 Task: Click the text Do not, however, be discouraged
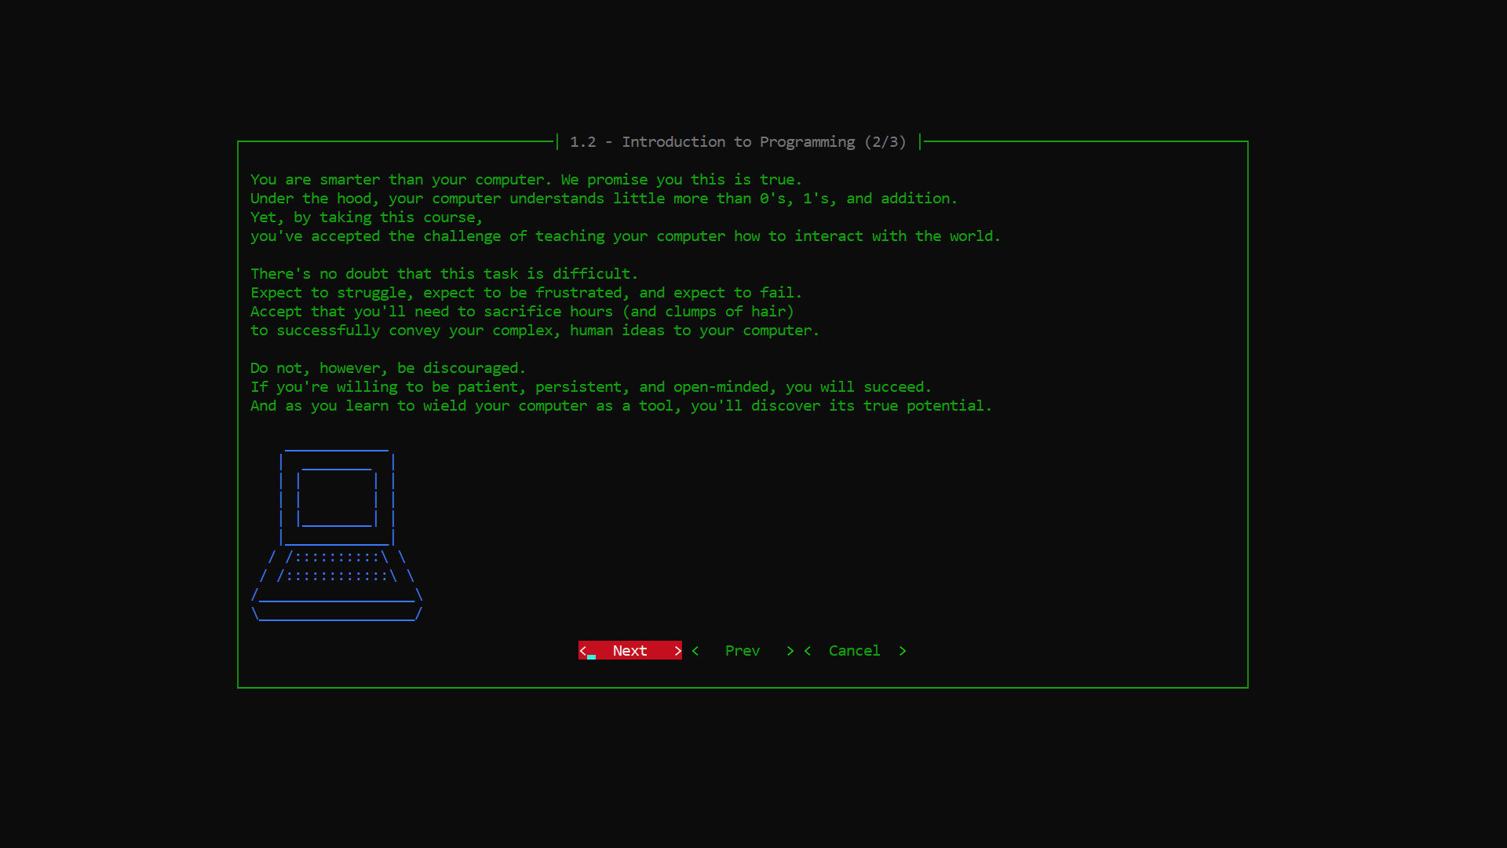click(388, 367)
